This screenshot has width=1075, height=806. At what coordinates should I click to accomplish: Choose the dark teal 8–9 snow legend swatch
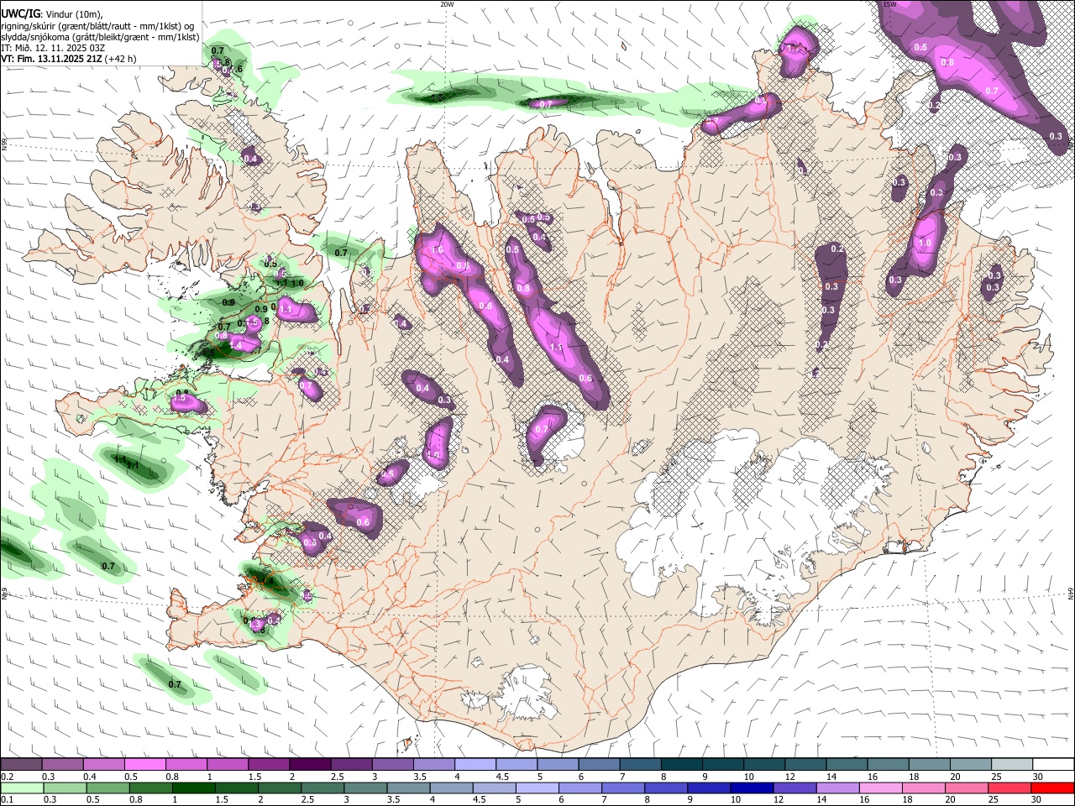(x=682, y=765)
